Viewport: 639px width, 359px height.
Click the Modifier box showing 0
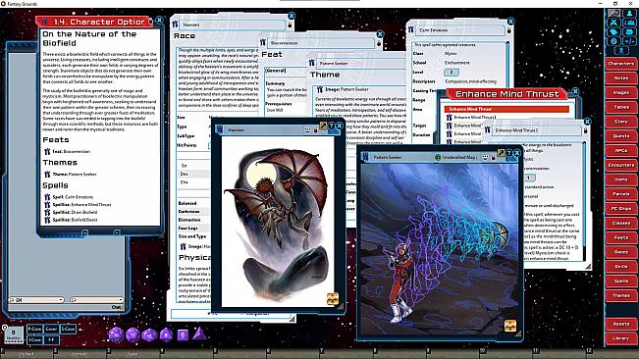tap(14, 334)
